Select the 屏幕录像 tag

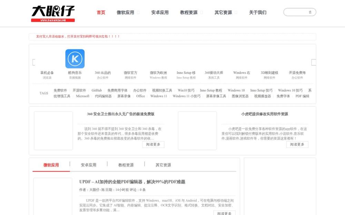124,96
